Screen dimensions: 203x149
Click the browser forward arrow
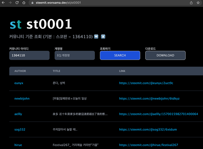[x=10, y=3]
